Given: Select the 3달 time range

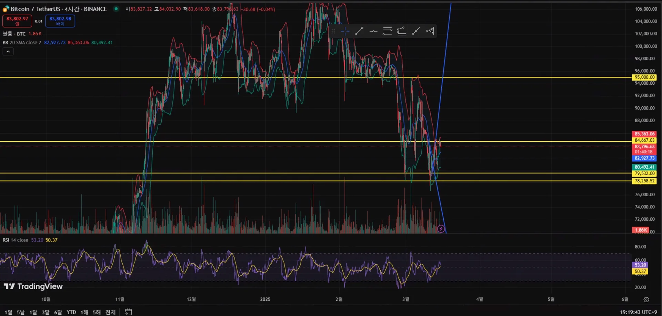Looking at the screenshot, I should [x=46, y=312].
